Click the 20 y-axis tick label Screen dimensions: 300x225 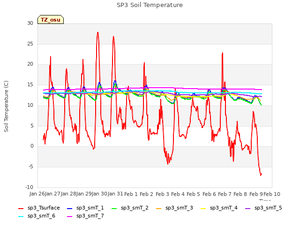[30, 64]
